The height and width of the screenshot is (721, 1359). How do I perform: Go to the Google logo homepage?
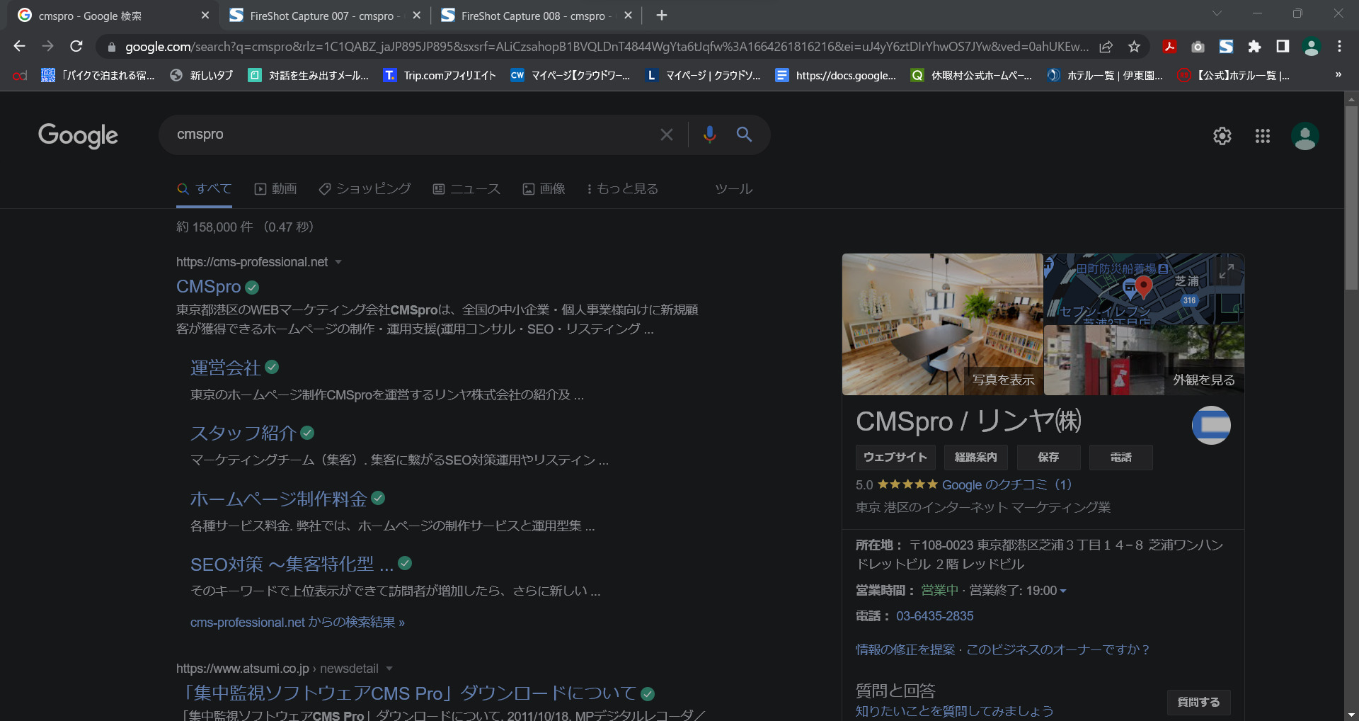[78, 135]
